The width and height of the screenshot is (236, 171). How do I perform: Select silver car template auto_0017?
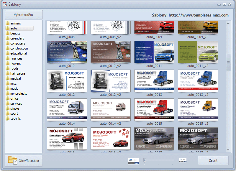coord(154,139)
